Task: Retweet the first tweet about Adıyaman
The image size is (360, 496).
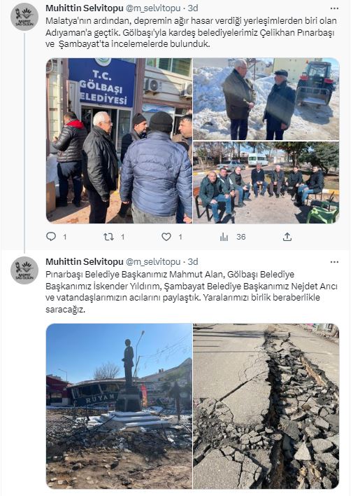Action: [x=109, y=237]
